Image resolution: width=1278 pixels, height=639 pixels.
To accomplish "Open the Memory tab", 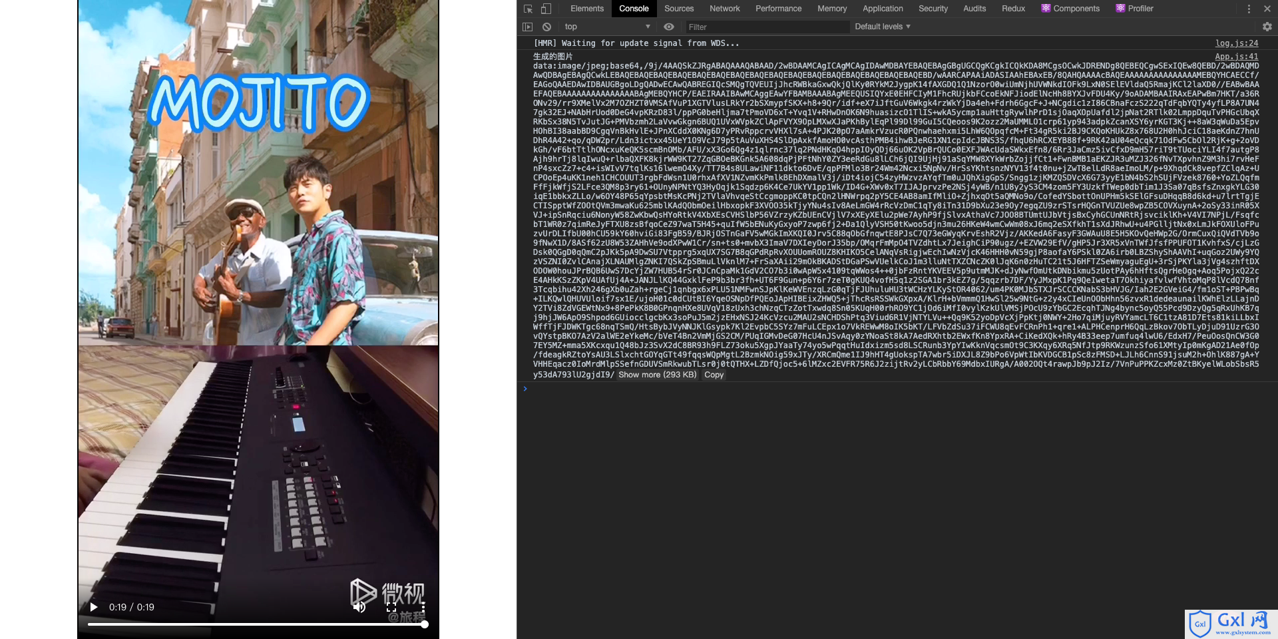I will click(832, 9).
